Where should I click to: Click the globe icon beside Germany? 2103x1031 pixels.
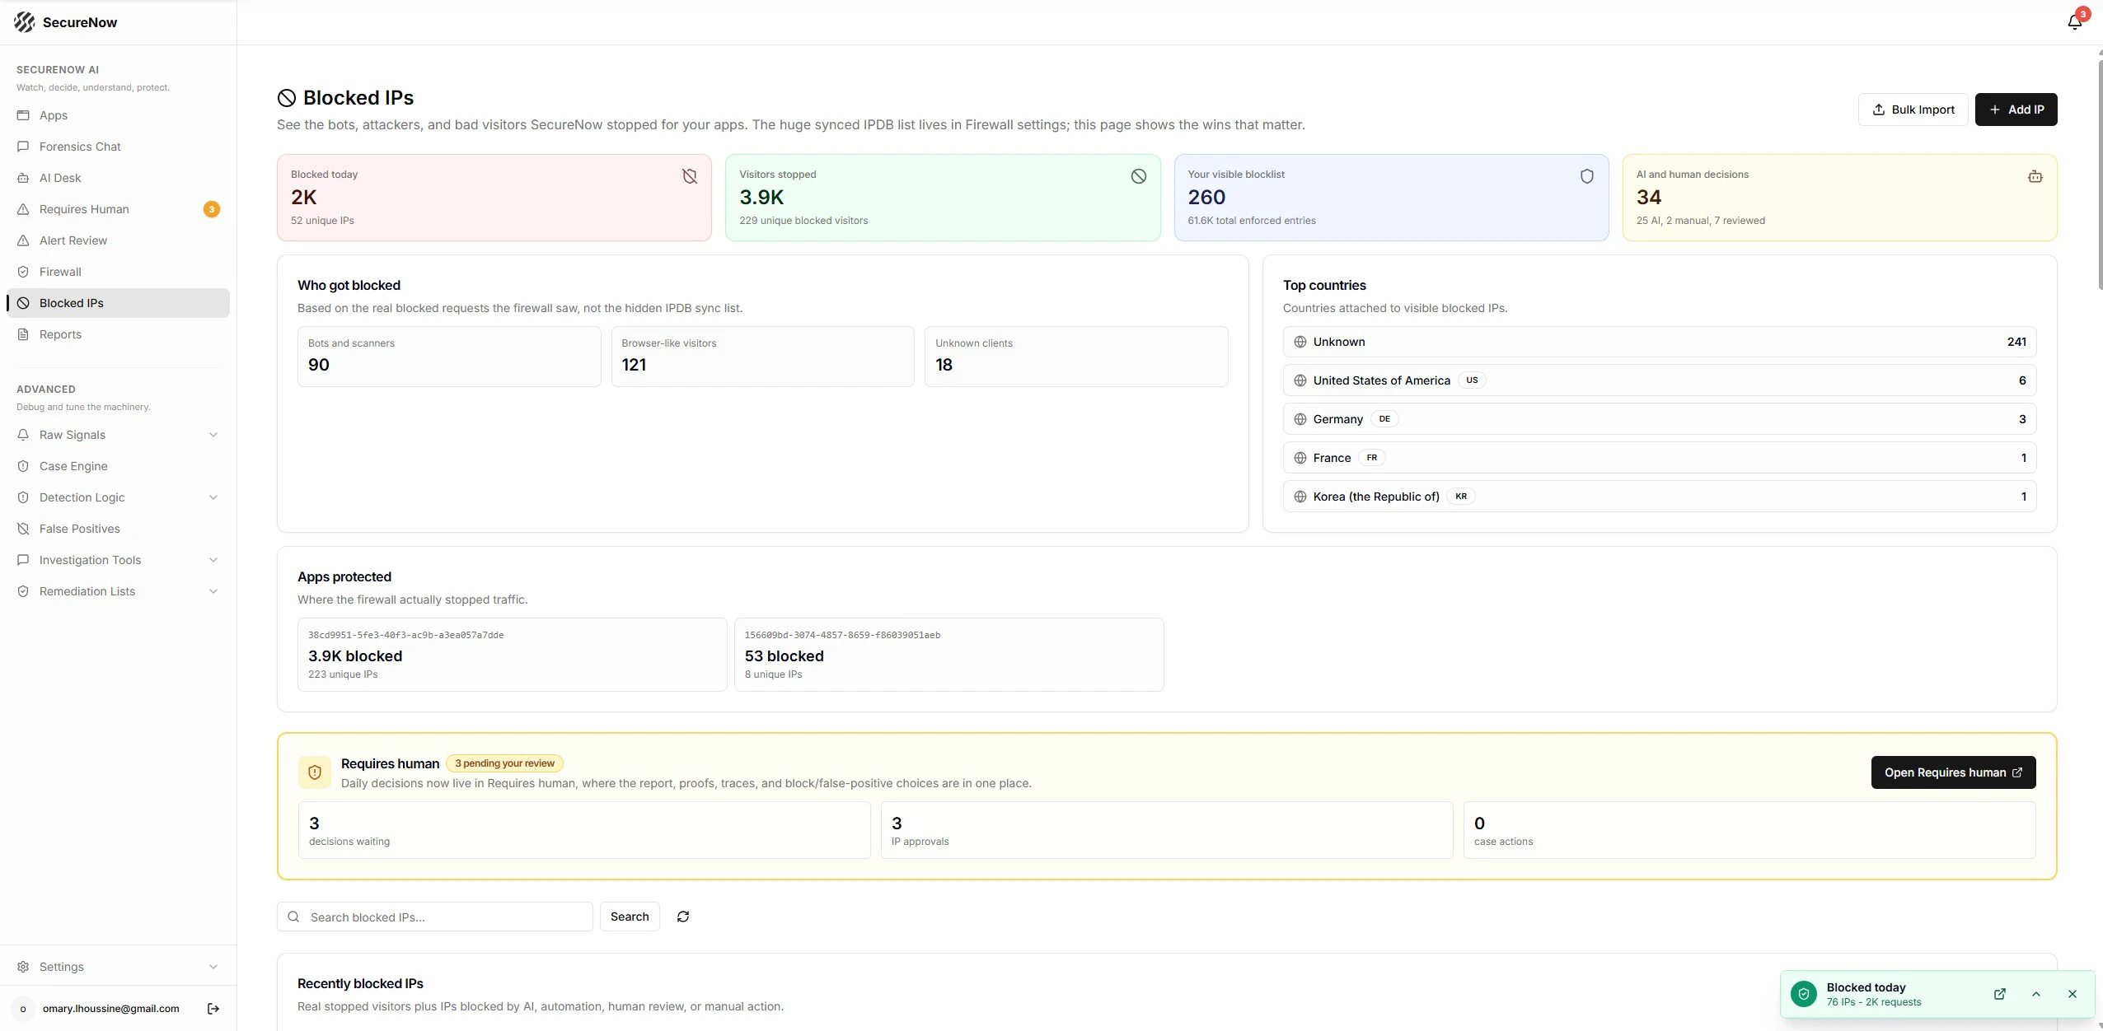pyautogui.click(x=1300, y=419)
